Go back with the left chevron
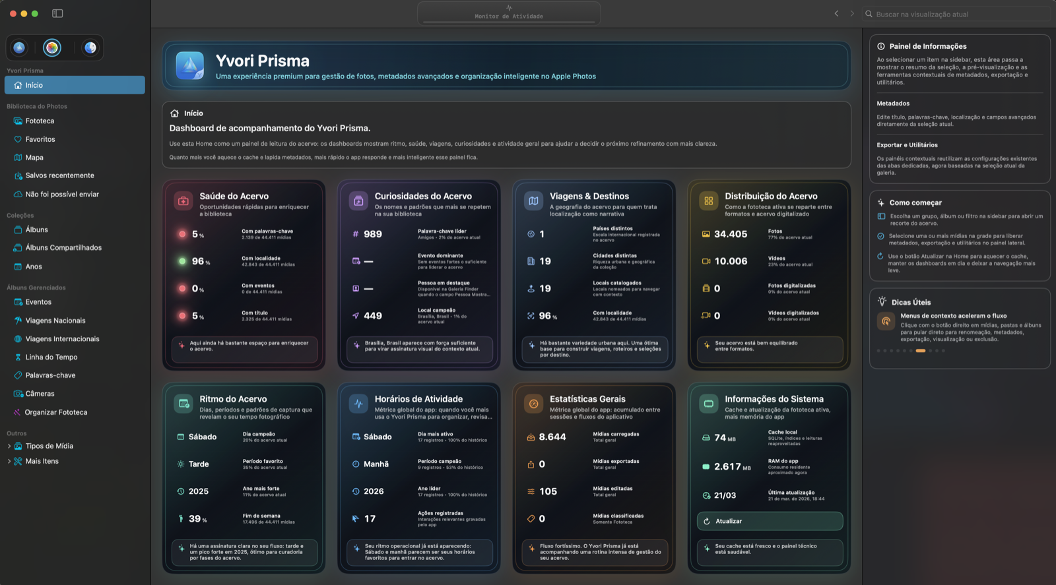 pos(836,13)
